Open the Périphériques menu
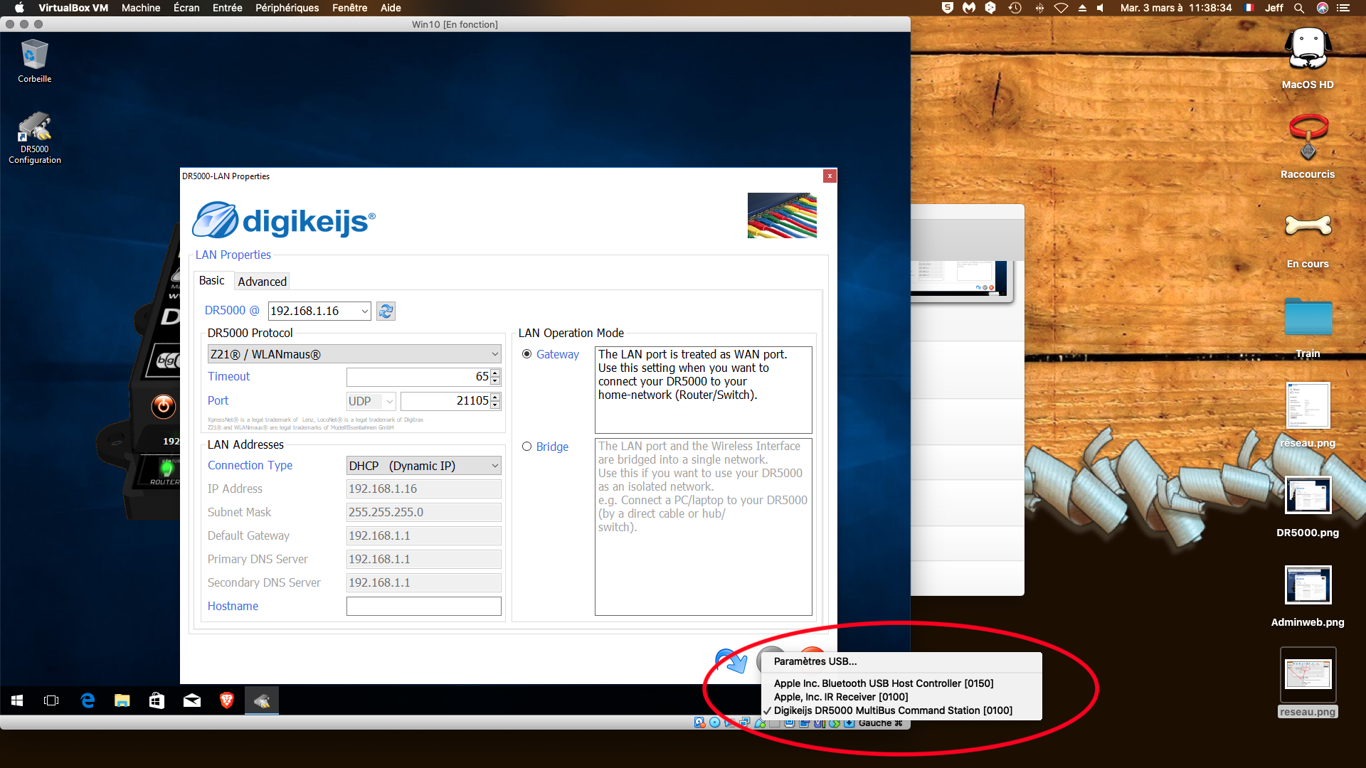 [287, 8]
